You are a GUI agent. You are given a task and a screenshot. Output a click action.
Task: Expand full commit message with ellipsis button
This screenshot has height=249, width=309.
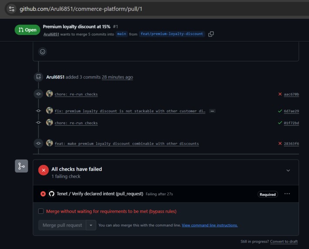click(x=212, y=111)
